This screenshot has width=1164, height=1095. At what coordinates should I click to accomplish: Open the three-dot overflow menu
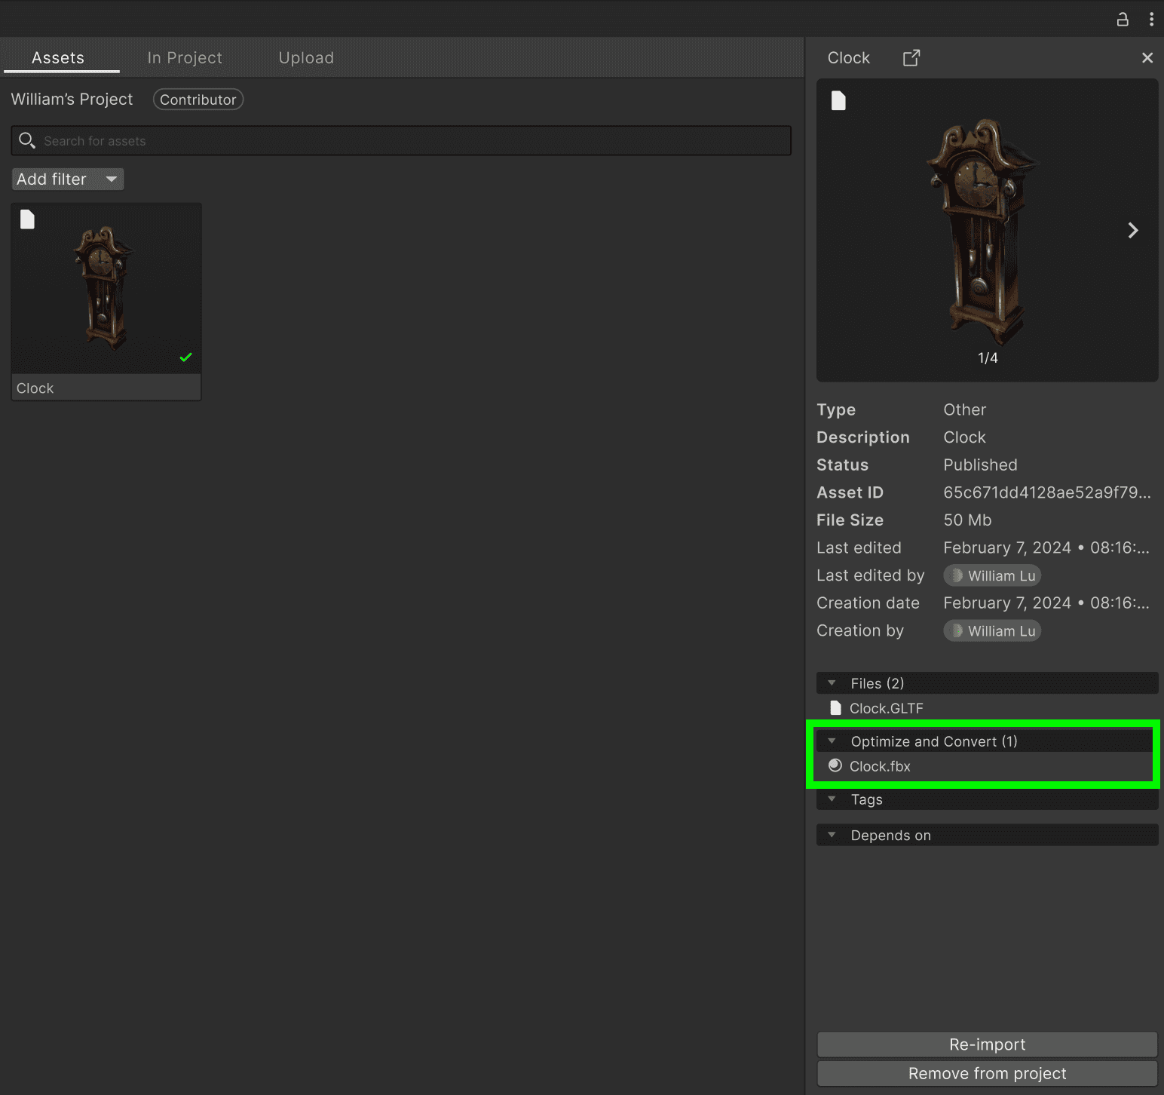(1151, 18)
